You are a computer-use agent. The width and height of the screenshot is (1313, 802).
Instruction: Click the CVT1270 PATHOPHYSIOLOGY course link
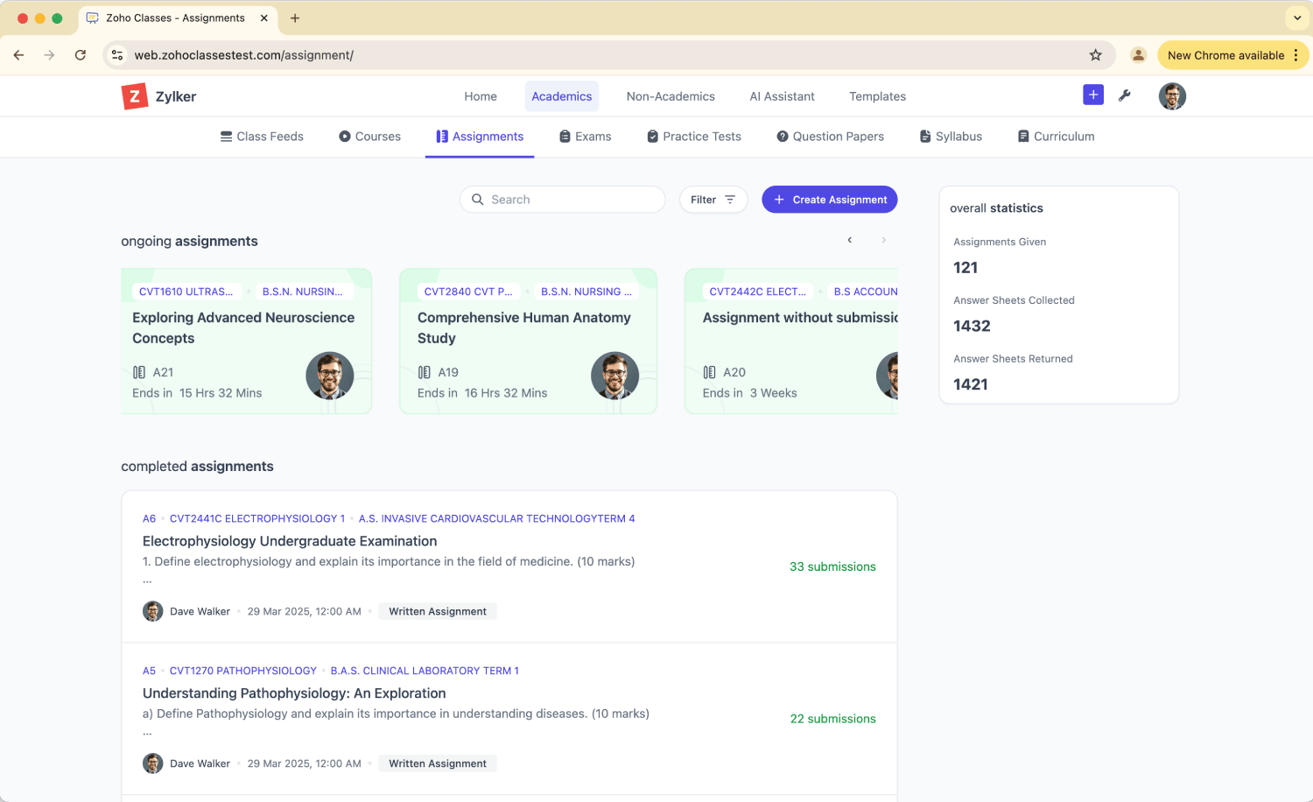242,671
